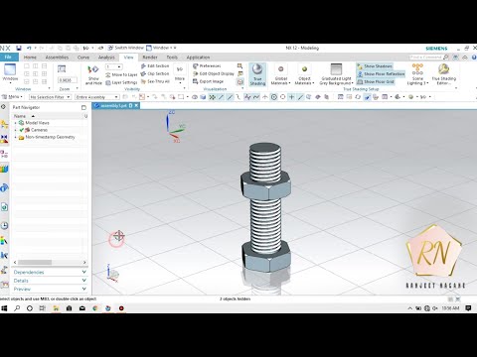Open Chrome from the taskbar
The height and width of the screenshot is (357, 477).
point(95,308)
